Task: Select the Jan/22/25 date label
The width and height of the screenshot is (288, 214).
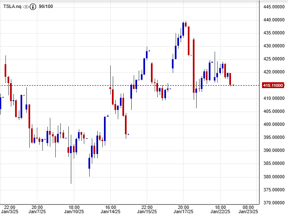Action: point(220,211)
